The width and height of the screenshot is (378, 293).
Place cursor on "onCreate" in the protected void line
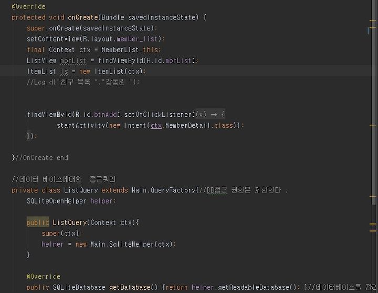tap(83, 18)
